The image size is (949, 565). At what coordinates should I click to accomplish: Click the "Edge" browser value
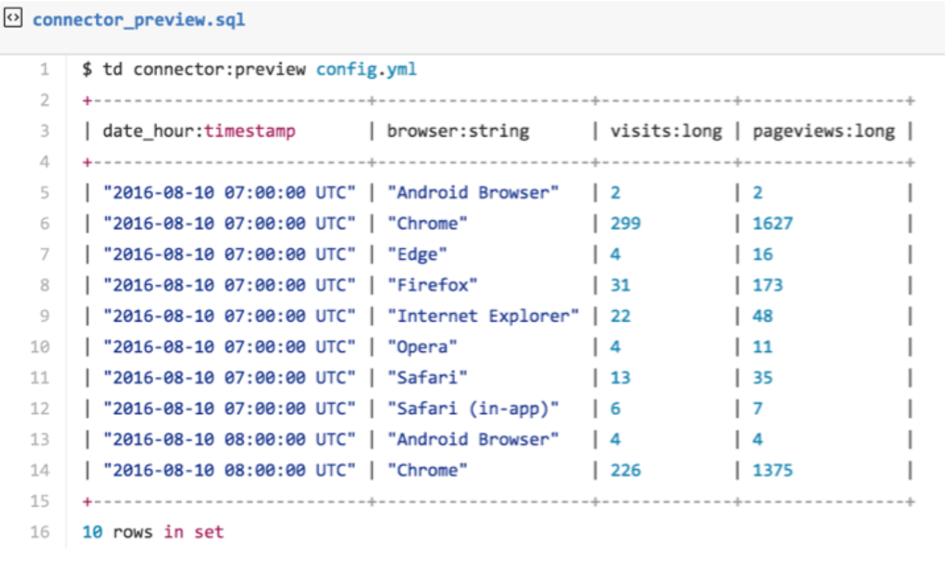(417, 255)
